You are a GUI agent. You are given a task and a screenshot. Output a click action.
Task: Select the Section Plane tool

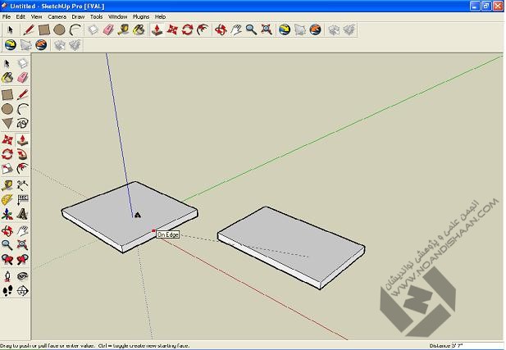23,291
